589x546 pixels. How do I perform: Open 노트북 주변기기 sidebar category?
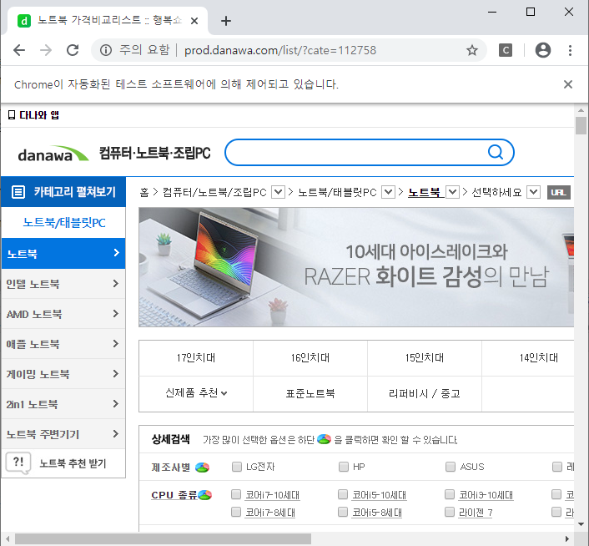63,434
